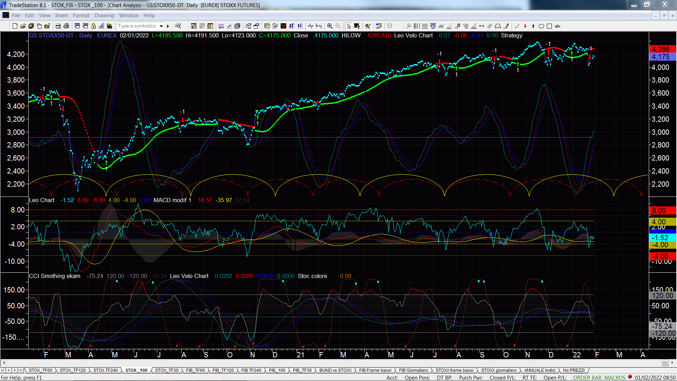Viewport: 677px width, 381px height.
Task: Click the decrease bar spacing icon
Action: (310, 26)
